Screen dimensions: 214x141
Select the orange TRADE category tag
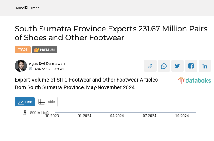pyautogui.click(x=23, y=50)
